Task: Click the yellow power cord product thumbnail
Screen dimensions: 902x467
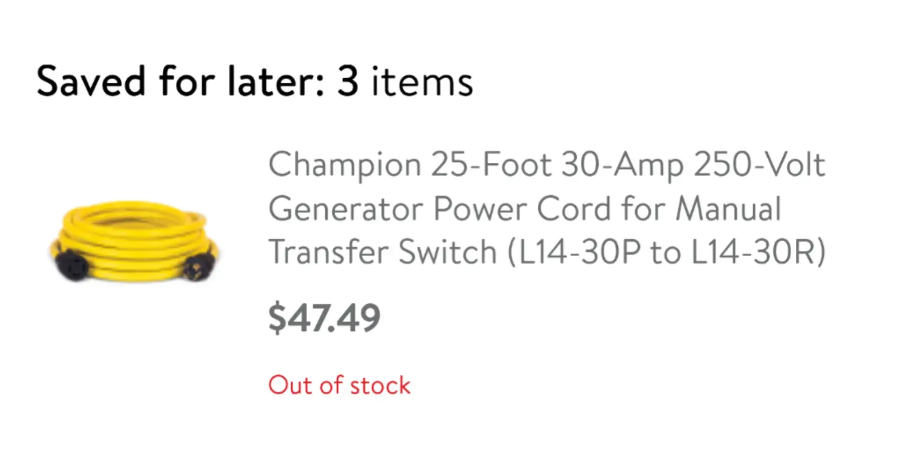Action: pyautogui.click(x=134, y=241)
